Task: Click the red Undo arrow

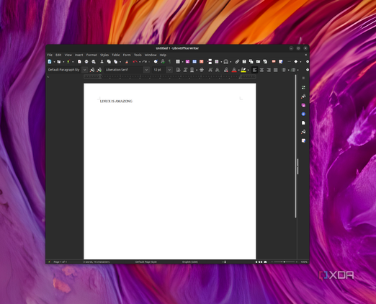Action: 135,62
